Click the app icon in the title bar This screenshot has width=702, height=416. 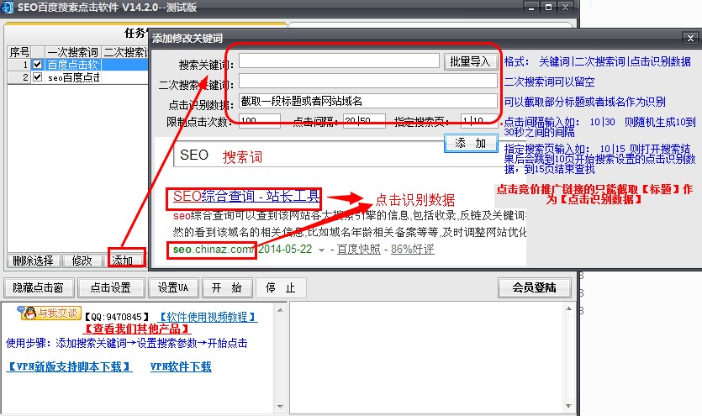coord(8,8)
